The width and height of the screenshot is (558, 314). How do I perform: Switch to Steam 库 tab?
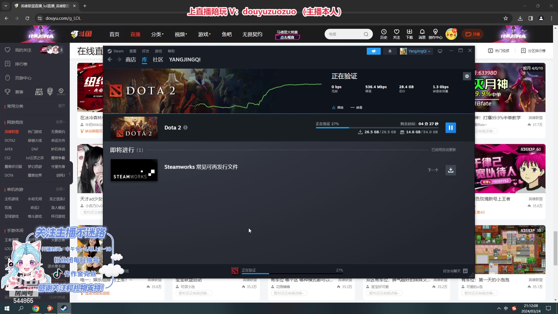144,60
